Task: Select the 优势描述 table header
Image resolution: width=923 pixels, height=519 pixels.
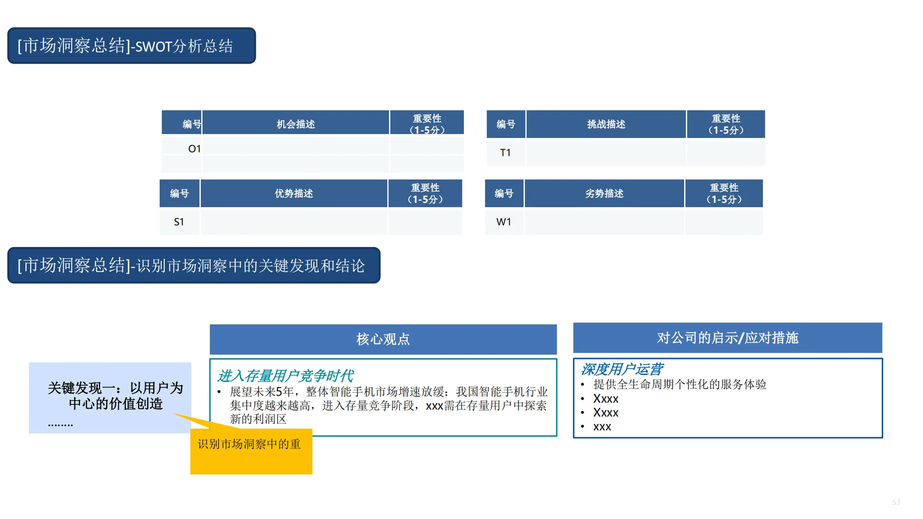Action: click(x=294, y=193)
